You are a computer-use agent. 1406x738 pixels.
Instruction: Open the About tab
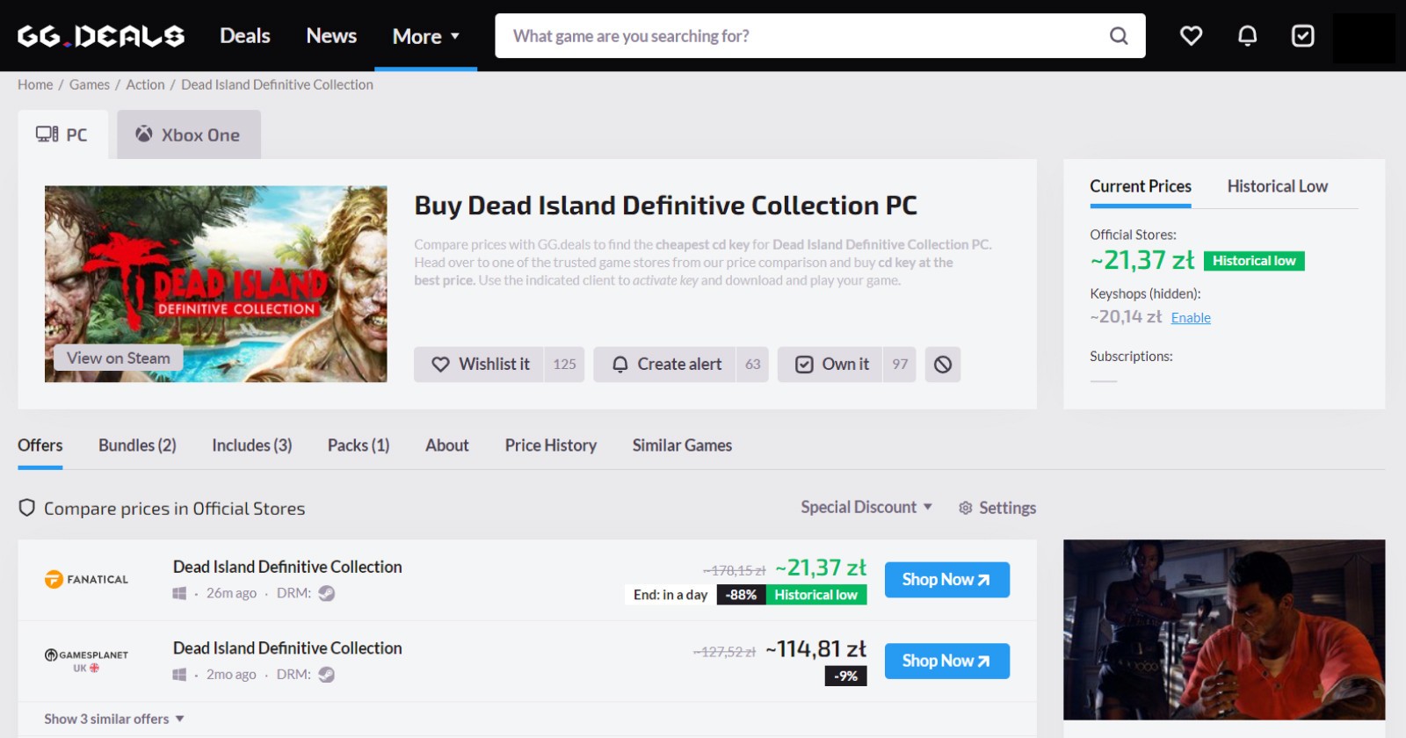click(x=447, y=445)
